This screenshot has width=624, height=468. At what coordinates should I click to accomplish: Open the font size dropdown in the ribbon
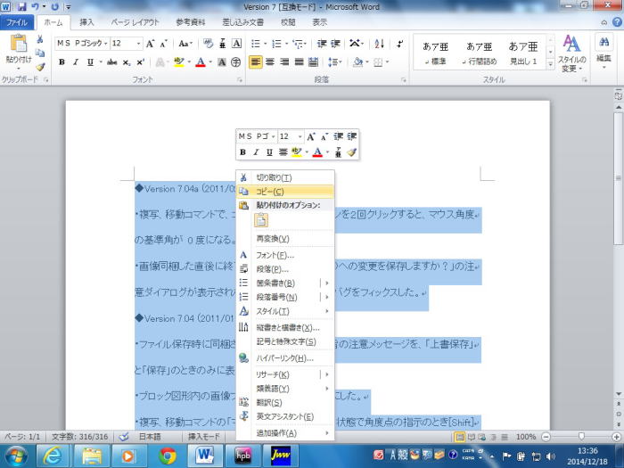coord(138,44)
